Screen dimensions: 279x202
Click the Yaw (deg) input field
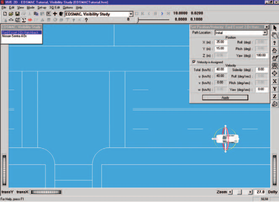(261, 56)
